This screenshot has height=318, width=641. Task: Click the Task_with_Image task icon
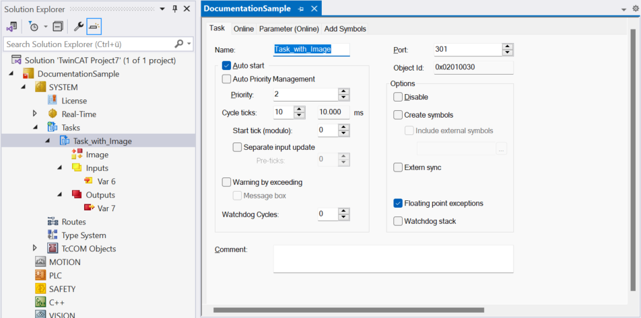(65, 141)
